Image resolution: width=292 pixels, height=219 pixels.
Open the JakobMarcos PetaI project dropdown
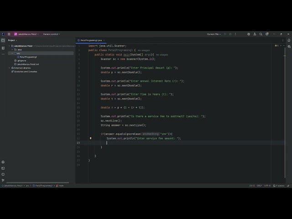pos(26,34)
